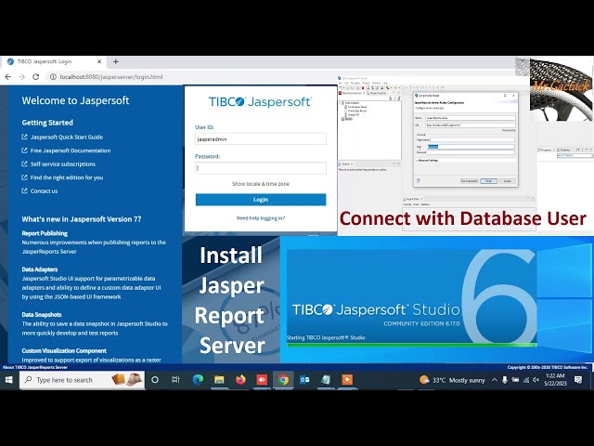Click the muted volume tray icon

click(x=536, y=380)
